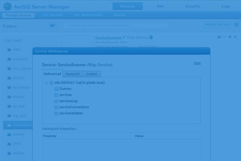Viewport: 241px width, 161px height.
Task: Open the settings gear beside Publish Service
Action: 236,25
